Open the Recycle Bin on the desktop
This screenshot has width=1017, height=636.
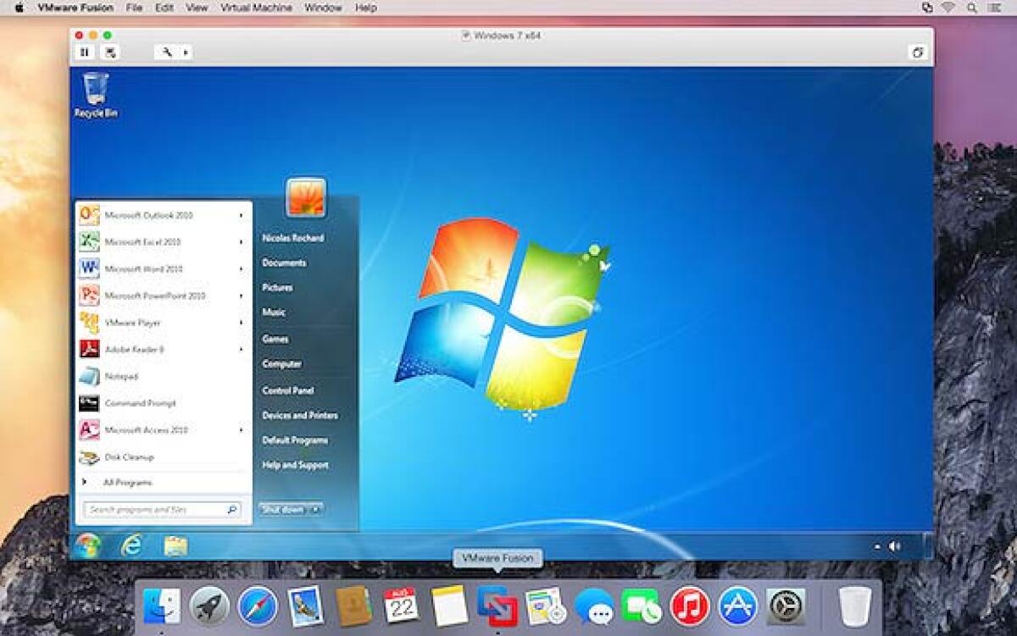tap(95, 91)
